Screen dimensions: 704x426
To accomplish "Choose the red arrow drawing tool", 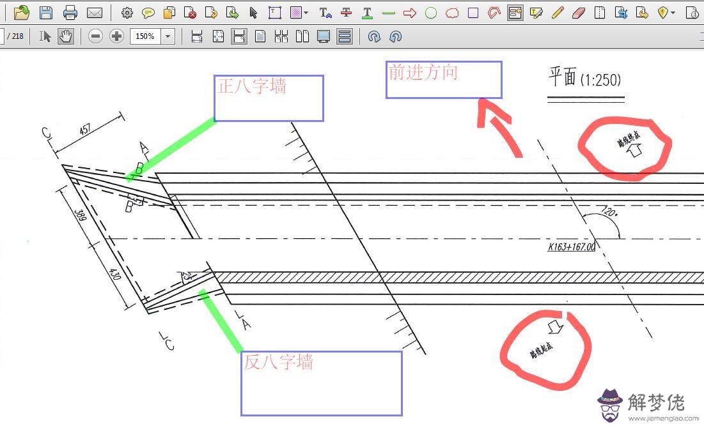I will click(410, 12).
